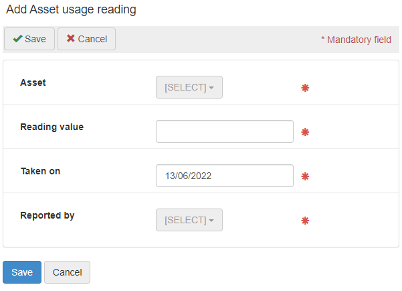The height and width of the screenshot is (291, 402).
Task: Click the red X icon on toolbar Cancel
Action: tap(70, 39)
